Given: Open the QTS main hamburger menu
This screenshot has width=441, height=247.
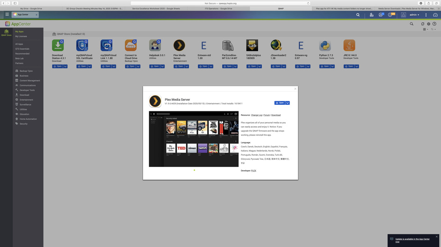Looking at the screenshot, I should [x=7, y=14].
